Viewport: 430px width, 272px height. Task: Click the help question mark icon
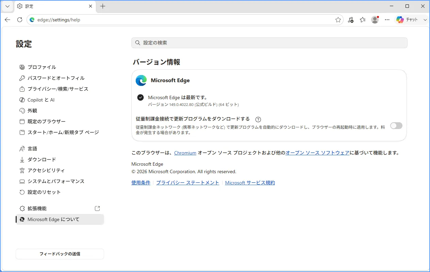tap(258, 119)
